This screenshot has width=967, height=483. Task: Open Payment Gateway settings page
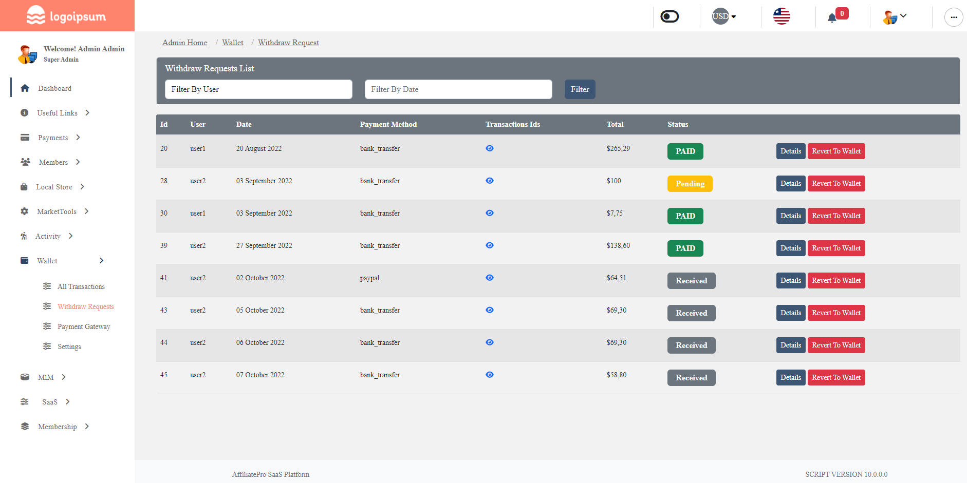tap(84, 326)
